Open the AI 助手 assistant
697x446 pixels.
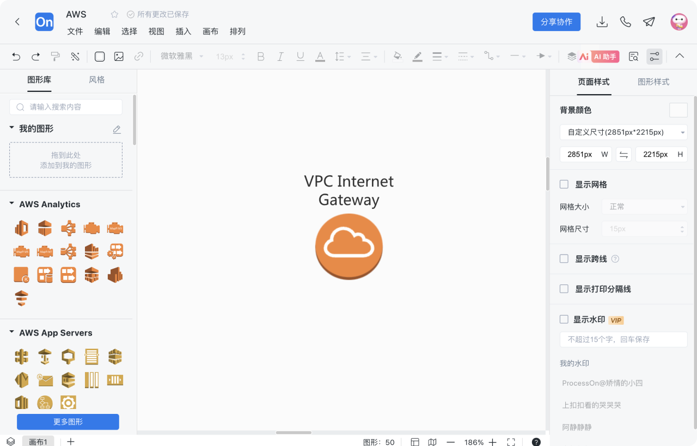(599, 57)
